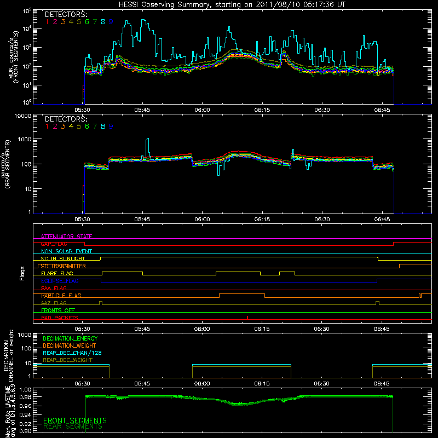The height and width of the screenshot is (438, 438).
Task: Click 06:45 tick label under front segments plot
Action: 382,110
